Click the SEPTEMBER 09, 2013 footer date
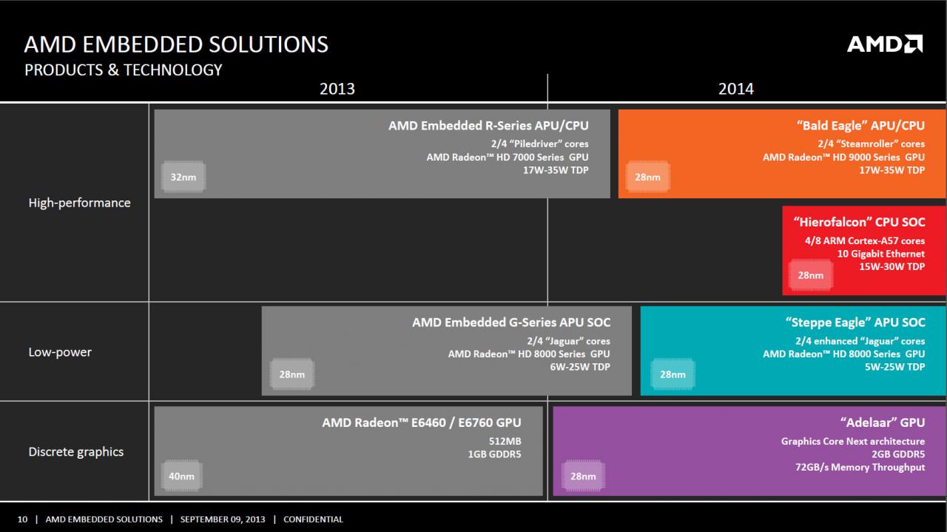The image size is (947, 532). pos(223,519)
